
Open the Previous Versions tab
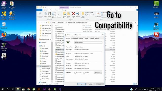pos(94,38)
